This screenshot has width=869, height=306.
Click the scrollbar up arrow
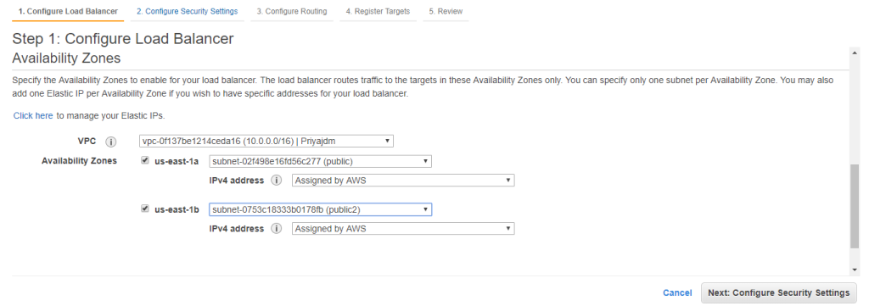tap(854, 51)
